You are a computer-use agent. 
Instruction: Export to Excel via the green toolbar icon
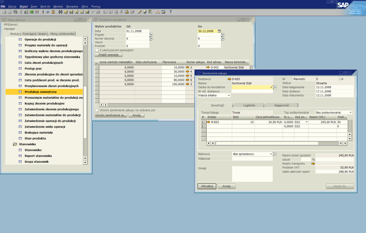pos(31,12)
